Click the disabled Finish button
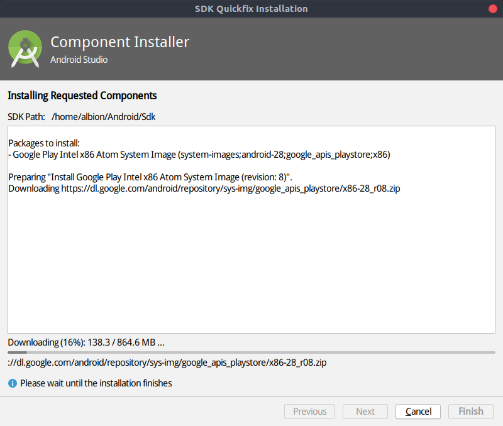503x426 pixels. tap(470, 412)
